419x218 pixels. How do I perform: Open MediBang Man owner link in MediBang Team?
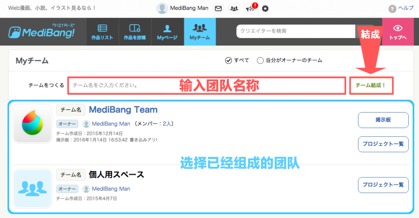point(111,124)
